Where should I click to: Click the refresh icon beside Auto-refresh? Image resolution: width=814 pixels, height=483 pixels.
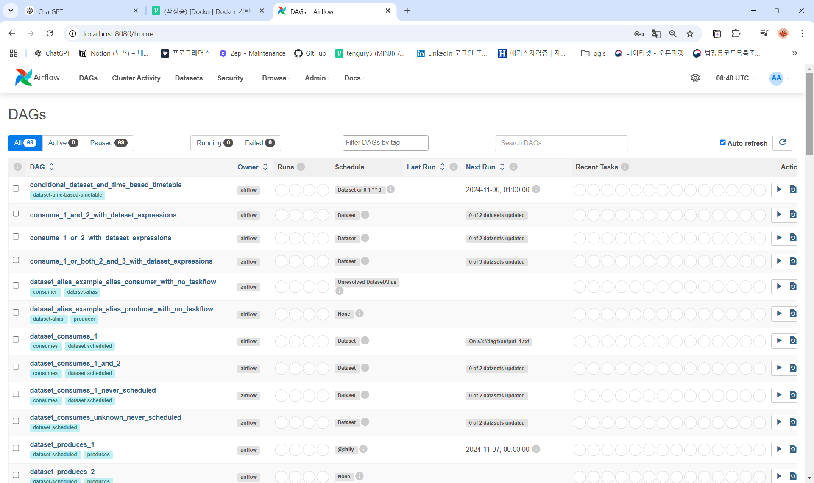(x=782, y=143)
